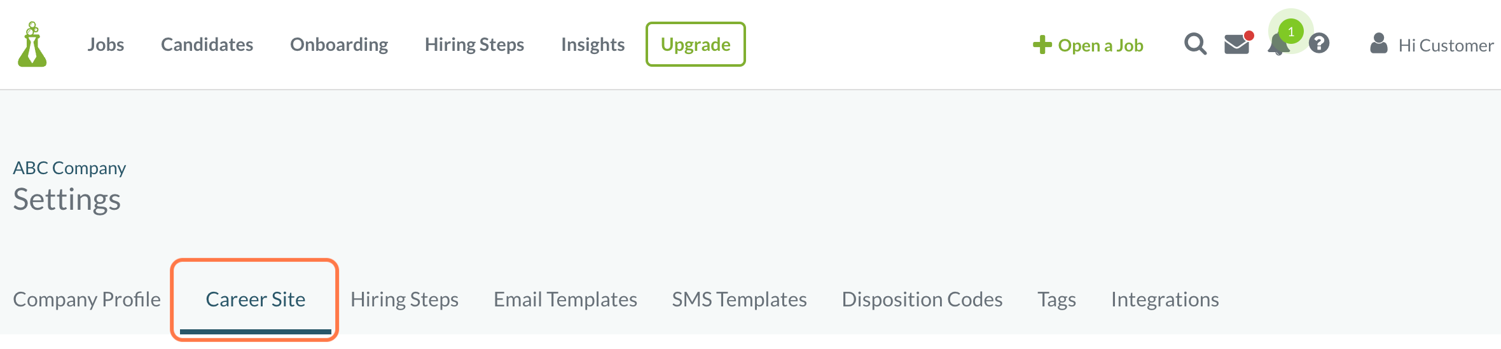Click the notifications bell icon
The image size is (1501, 349).
tap(1278, 46)
